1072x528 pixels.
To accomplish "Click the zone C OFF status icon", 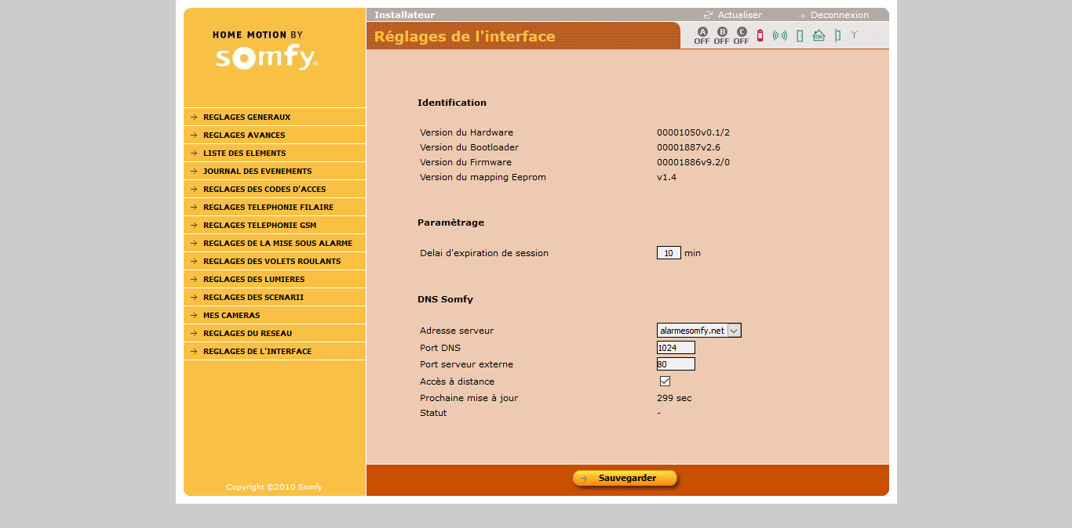I will (742, 36).
